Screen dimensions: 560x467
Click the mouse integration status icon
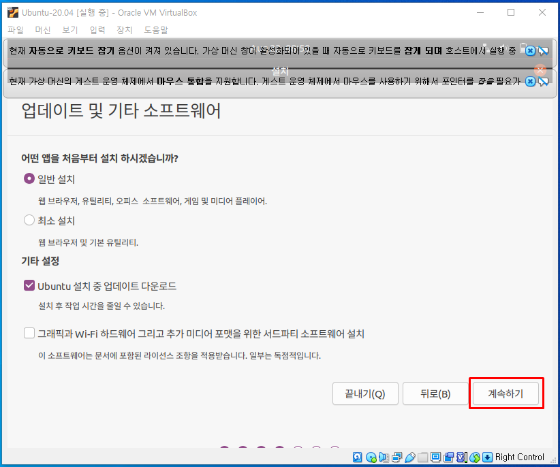pos(475,457)
